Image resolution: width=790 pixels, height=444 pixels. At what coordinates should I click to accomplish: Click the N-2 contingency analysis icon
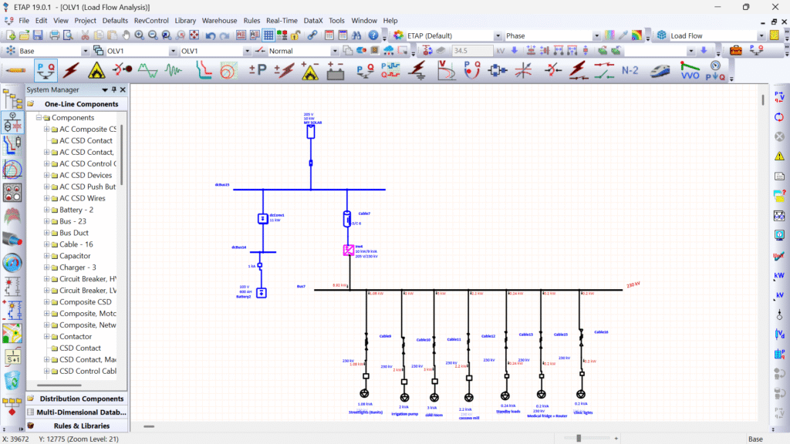click(630, 70)
